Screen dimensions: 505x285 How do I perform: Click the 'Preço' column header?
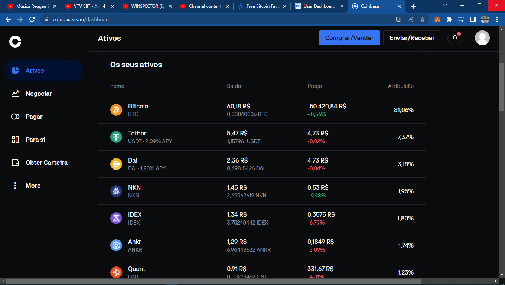point(315,86)
